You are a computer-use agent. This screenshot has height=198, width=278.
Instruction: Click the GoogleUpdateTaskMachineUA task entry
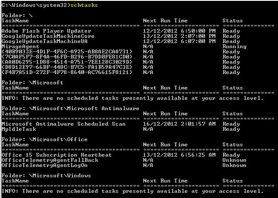(44, 41)
